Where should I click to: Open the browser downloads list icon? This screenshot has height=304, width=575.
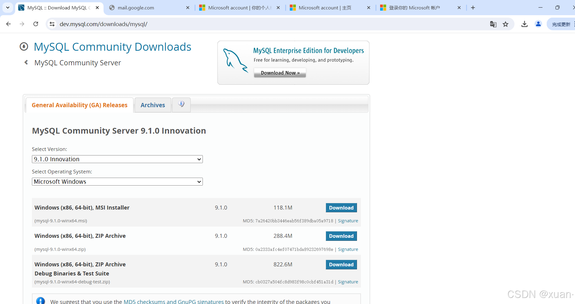coord(524,24)
